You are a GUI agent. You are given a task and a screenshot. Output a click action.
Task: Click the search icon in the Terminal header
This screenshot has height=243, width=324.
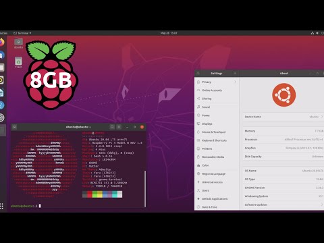coord(112,127)
